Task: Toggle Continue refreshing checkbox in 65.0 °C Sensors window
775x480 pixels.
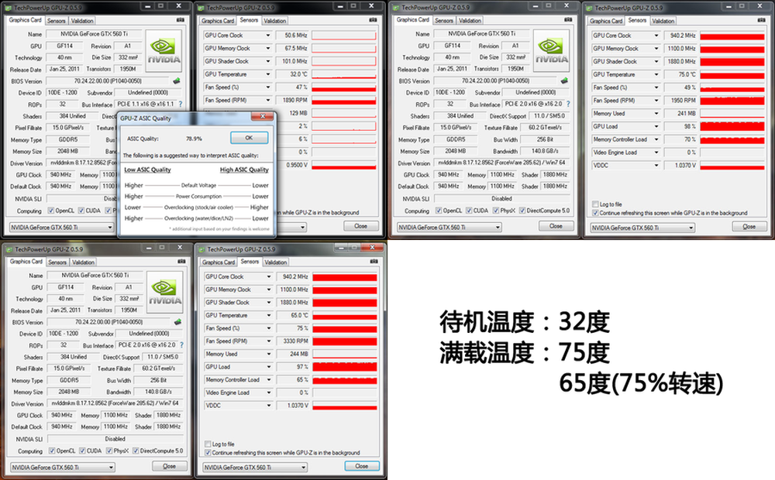Action: pyautogui.click(x=208, y=452)
